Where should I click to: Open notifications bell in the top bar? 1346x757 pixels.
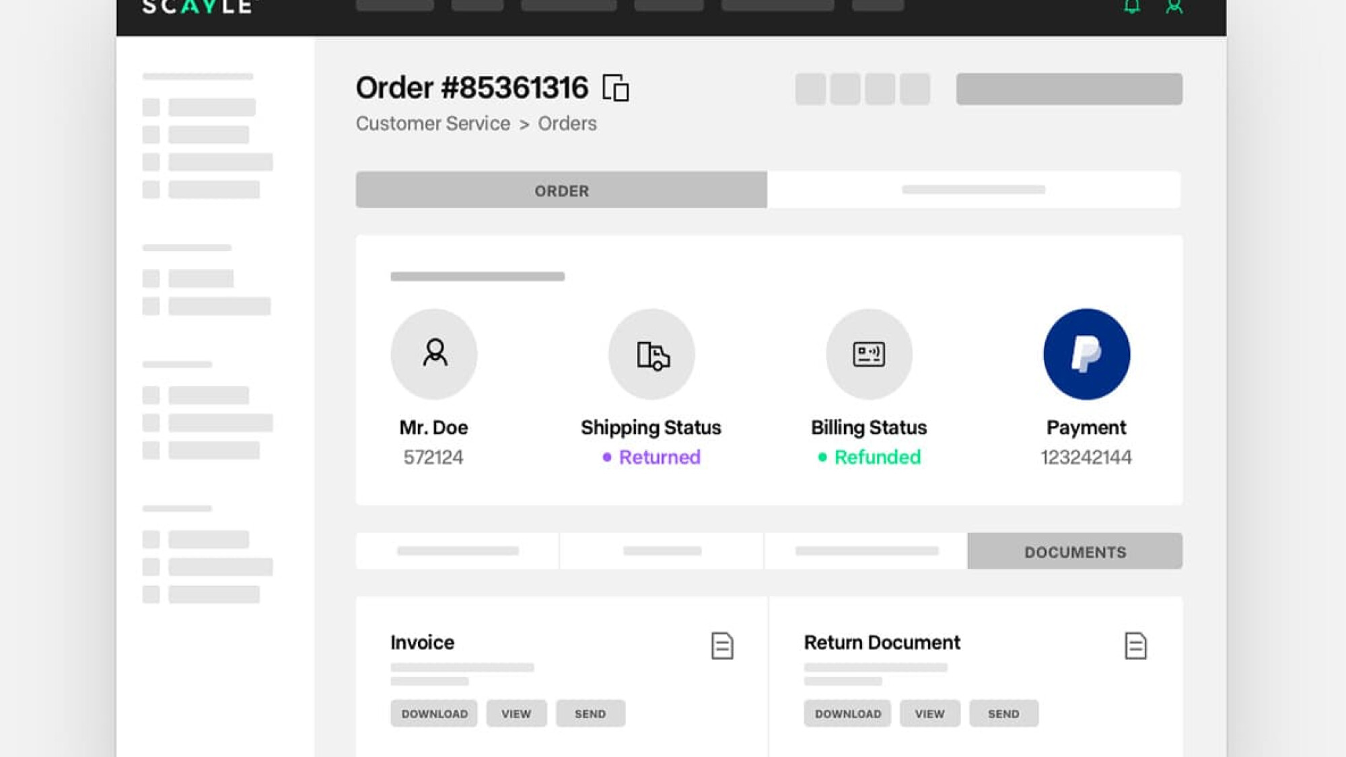[x=1132, y=7]
